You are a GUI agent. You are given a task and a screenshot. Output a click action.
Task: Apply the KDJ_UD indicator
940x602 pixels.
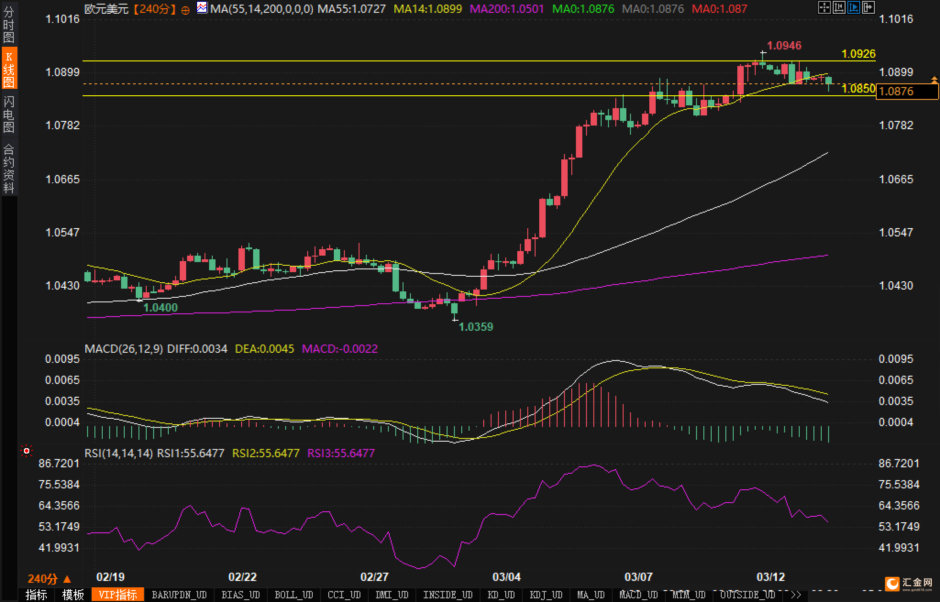click(x=546, y=595)
